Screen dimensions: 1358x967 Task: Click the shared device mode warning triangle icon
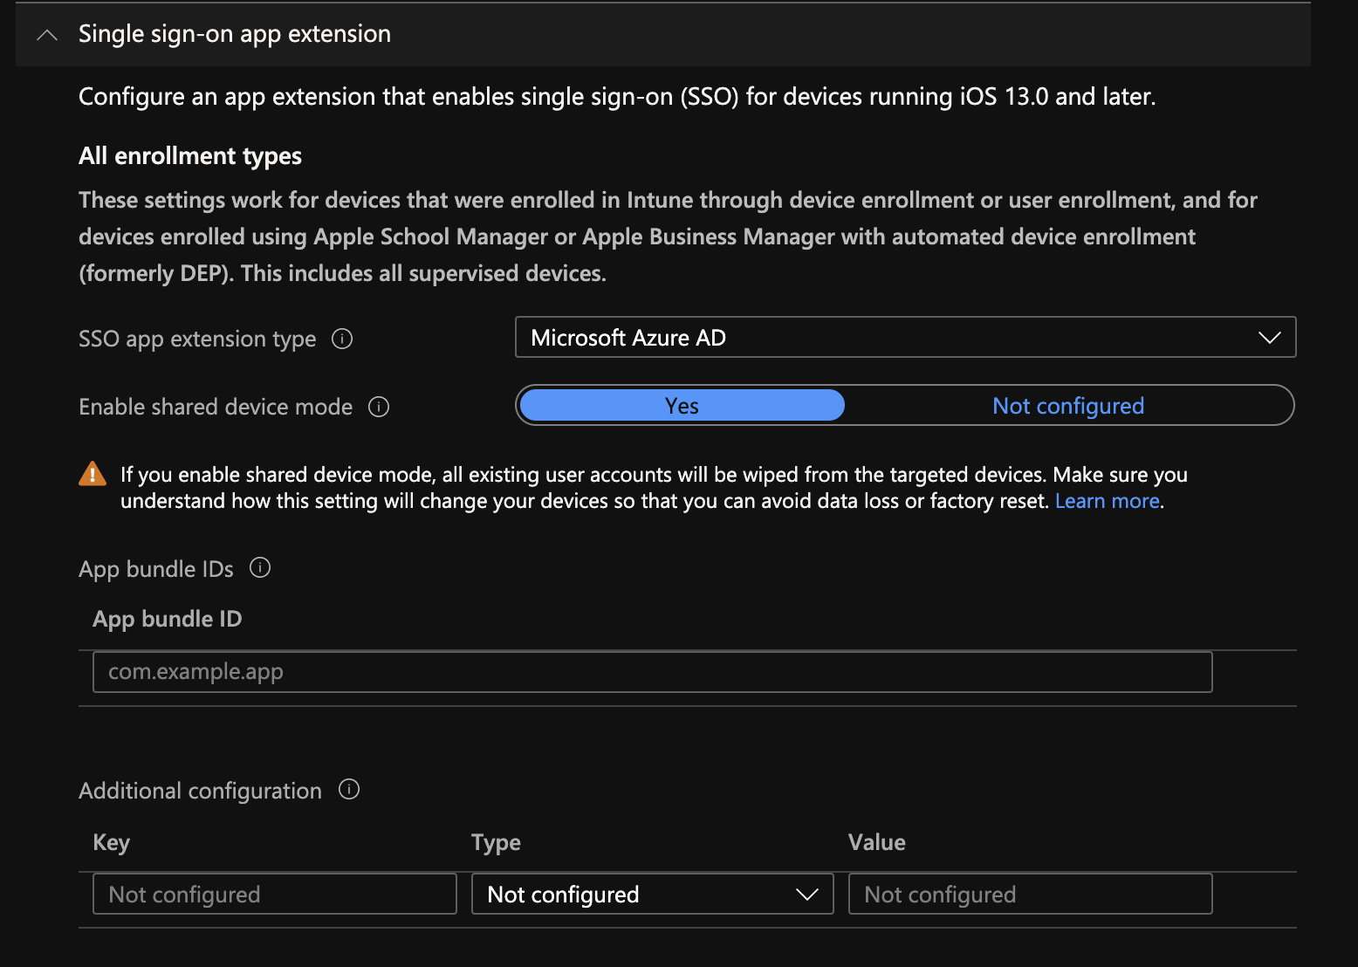93,474
